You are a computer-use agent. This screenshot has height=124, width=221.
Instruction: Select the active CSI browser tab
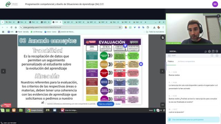click(57, 22)
